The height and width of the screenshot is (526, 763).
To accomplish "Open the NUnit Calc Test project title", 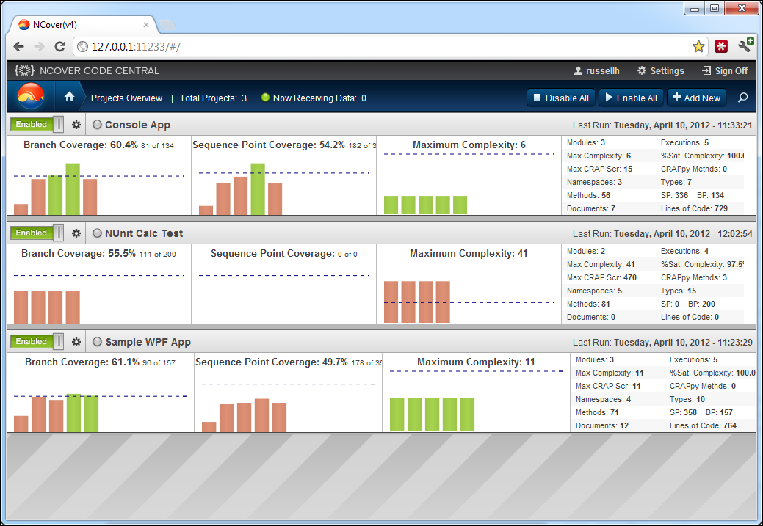I will click(x=144, y=233).
